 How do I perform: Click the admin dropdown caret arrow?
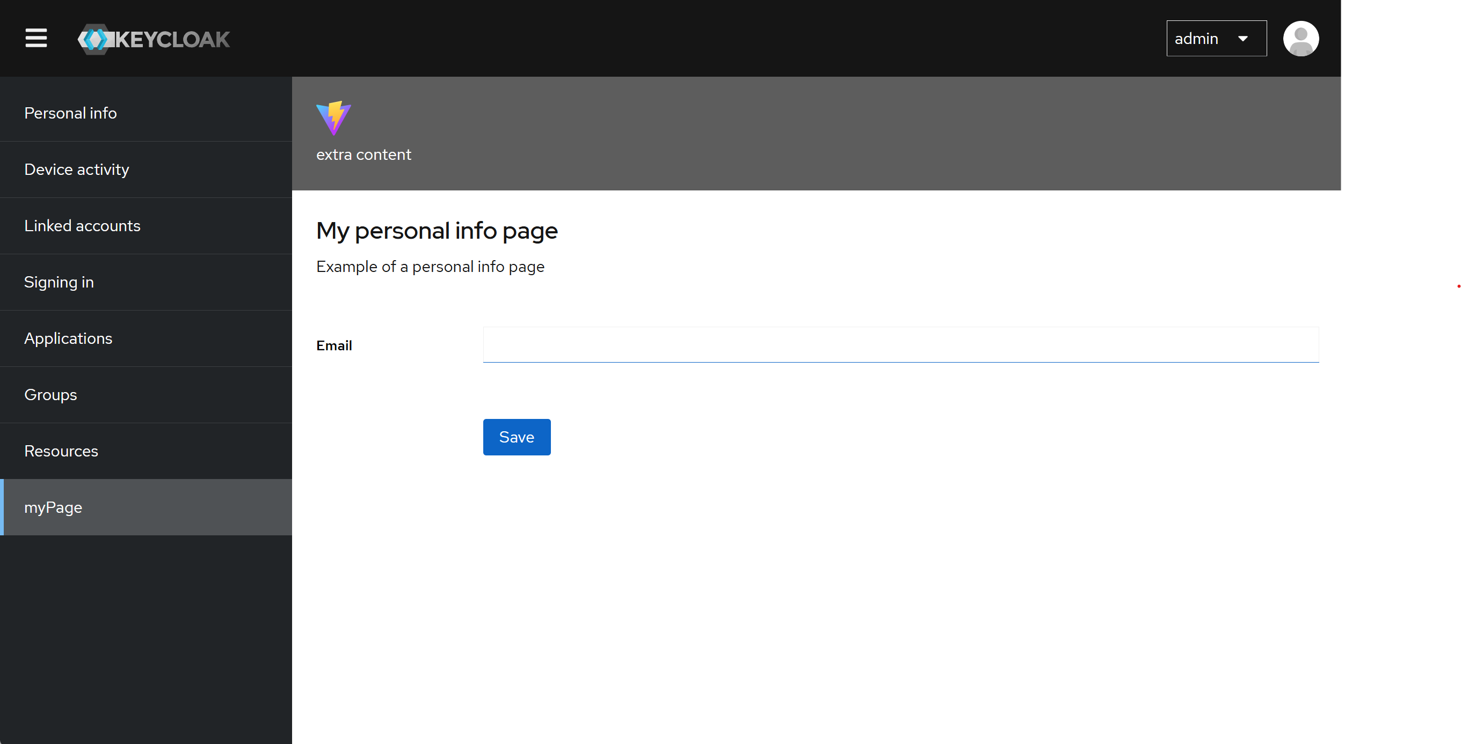click(x=1242, y=39)
